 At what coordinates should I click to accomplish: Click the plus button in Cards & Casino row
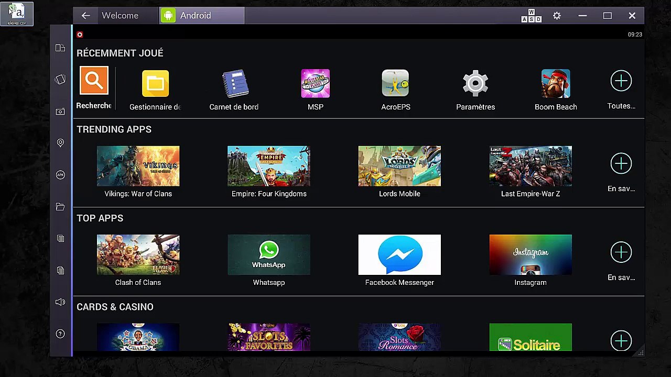click(621, 341)
